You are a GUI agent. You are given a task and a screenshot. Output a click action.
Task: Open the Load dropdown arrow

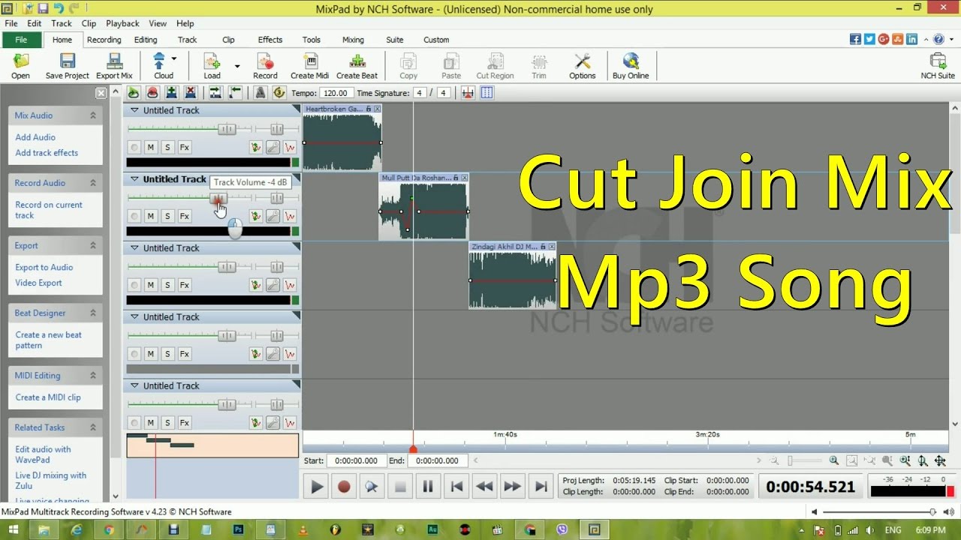coord(237,66)
